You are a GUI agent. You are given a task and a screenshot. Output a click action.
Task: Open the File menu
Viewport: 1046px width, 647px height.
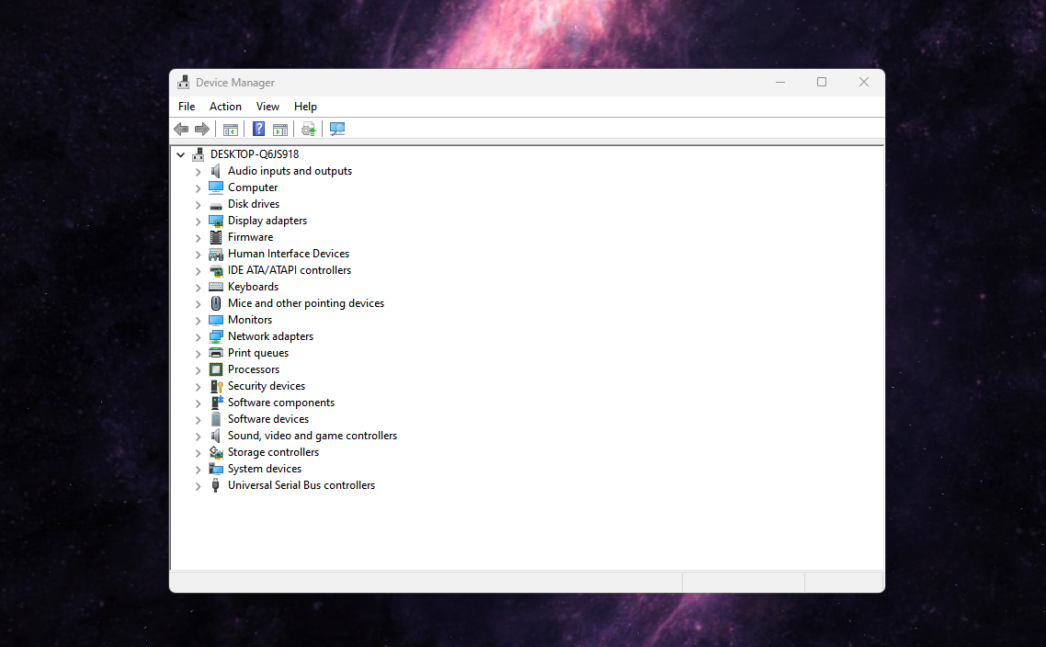(187, 106)
